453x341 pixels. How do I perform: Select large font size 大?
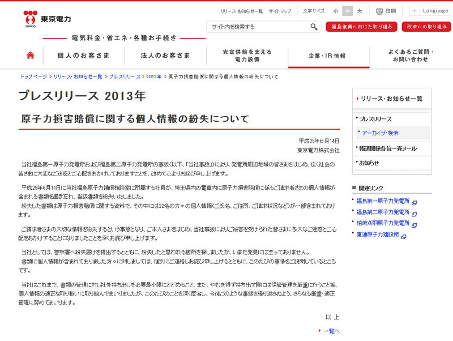pyautogui.click(x=360, y=11)
